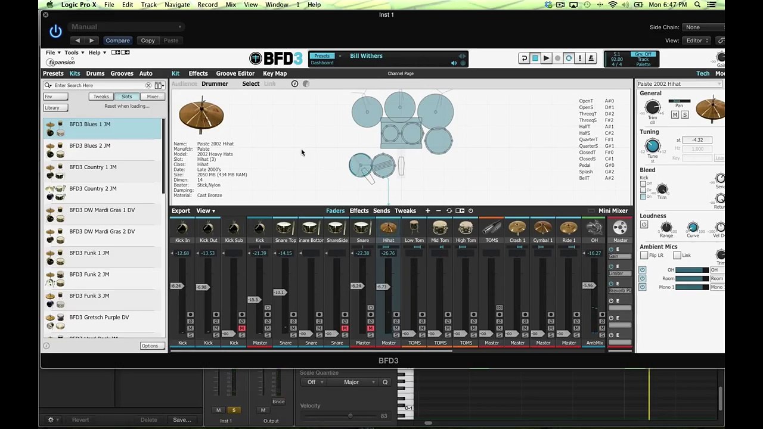Click the Tweaks button in browser
This screenshot has height=429, width=763.
[101, 97]
